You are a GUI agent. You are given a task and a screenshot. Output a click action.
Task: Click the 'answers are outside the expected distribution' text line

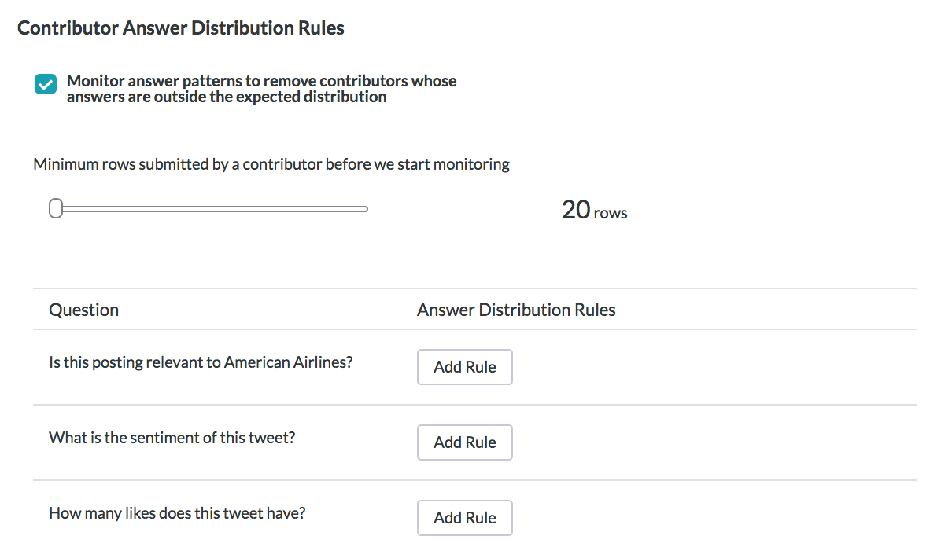(x=227, y=97)
